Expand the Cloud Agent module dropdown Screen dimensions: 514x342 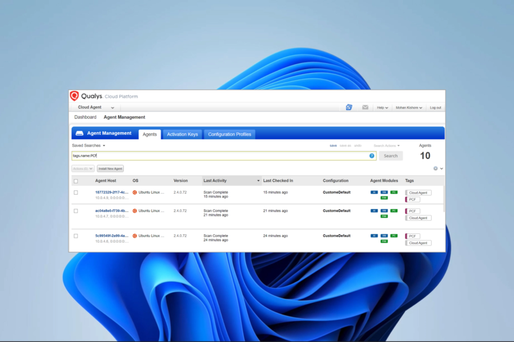click(96, 108)
